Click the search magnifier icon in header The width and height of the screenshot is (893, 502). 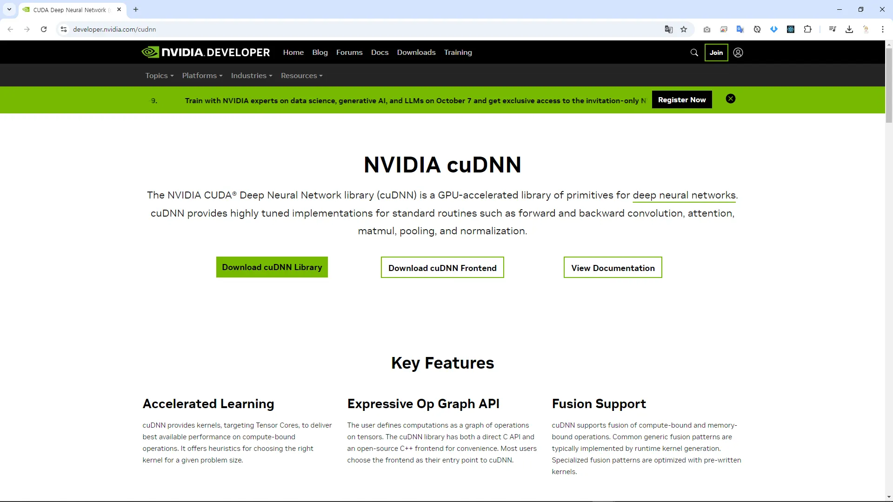[694, 53]
